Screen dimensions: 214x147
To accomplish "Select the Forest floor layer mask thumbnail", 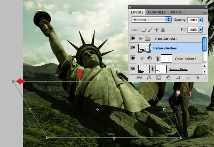I will (161, 69).
